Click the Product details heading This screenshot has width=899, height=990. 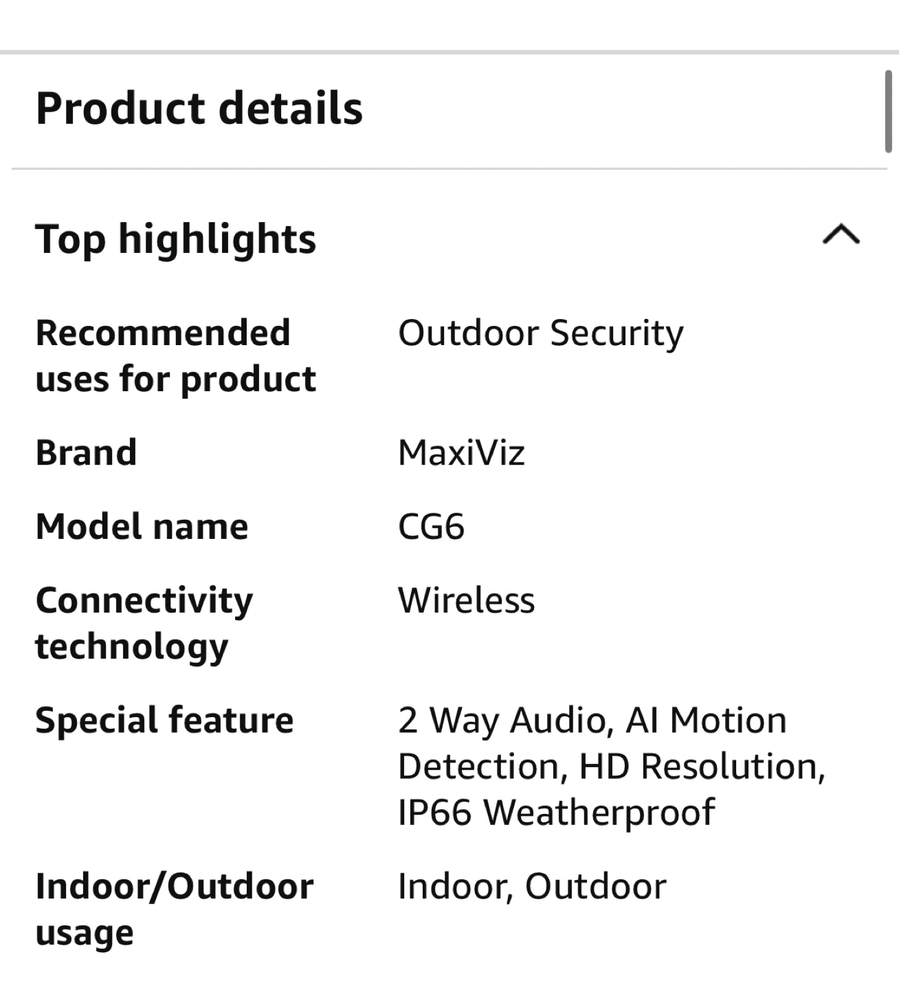coord(199,109)
